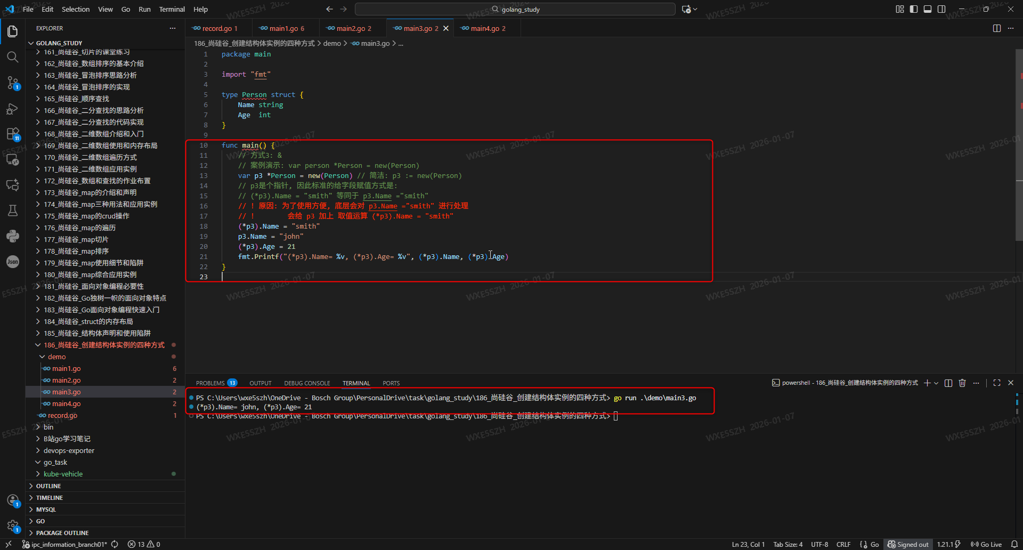Open the remote window indicator
The width and height of the screenshot is (1023, 550).
click(9, 544)
